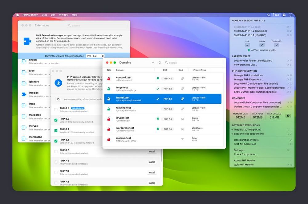
Task: Open Control Center in the menu bar
Action: (x=284, y=15)
